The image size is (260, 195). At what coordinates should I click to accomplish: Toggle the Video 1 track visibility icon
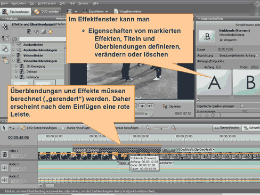coord(4,155)
